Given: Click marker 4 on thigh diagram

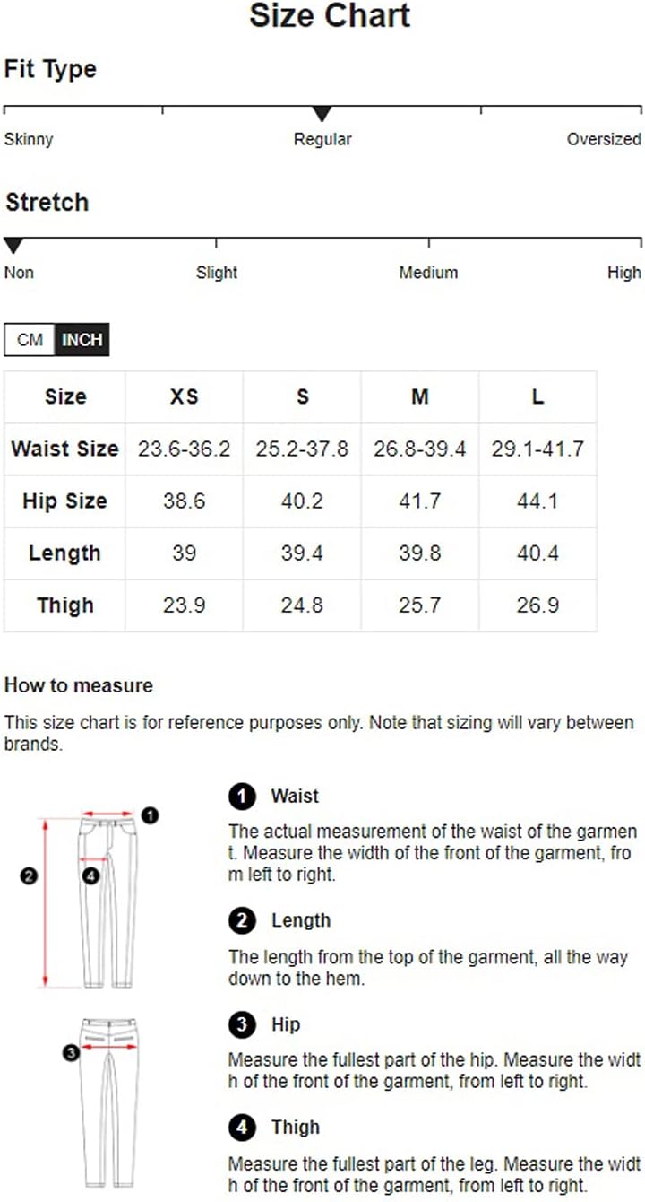Looking at the screenshot, I should coord(90,875).
